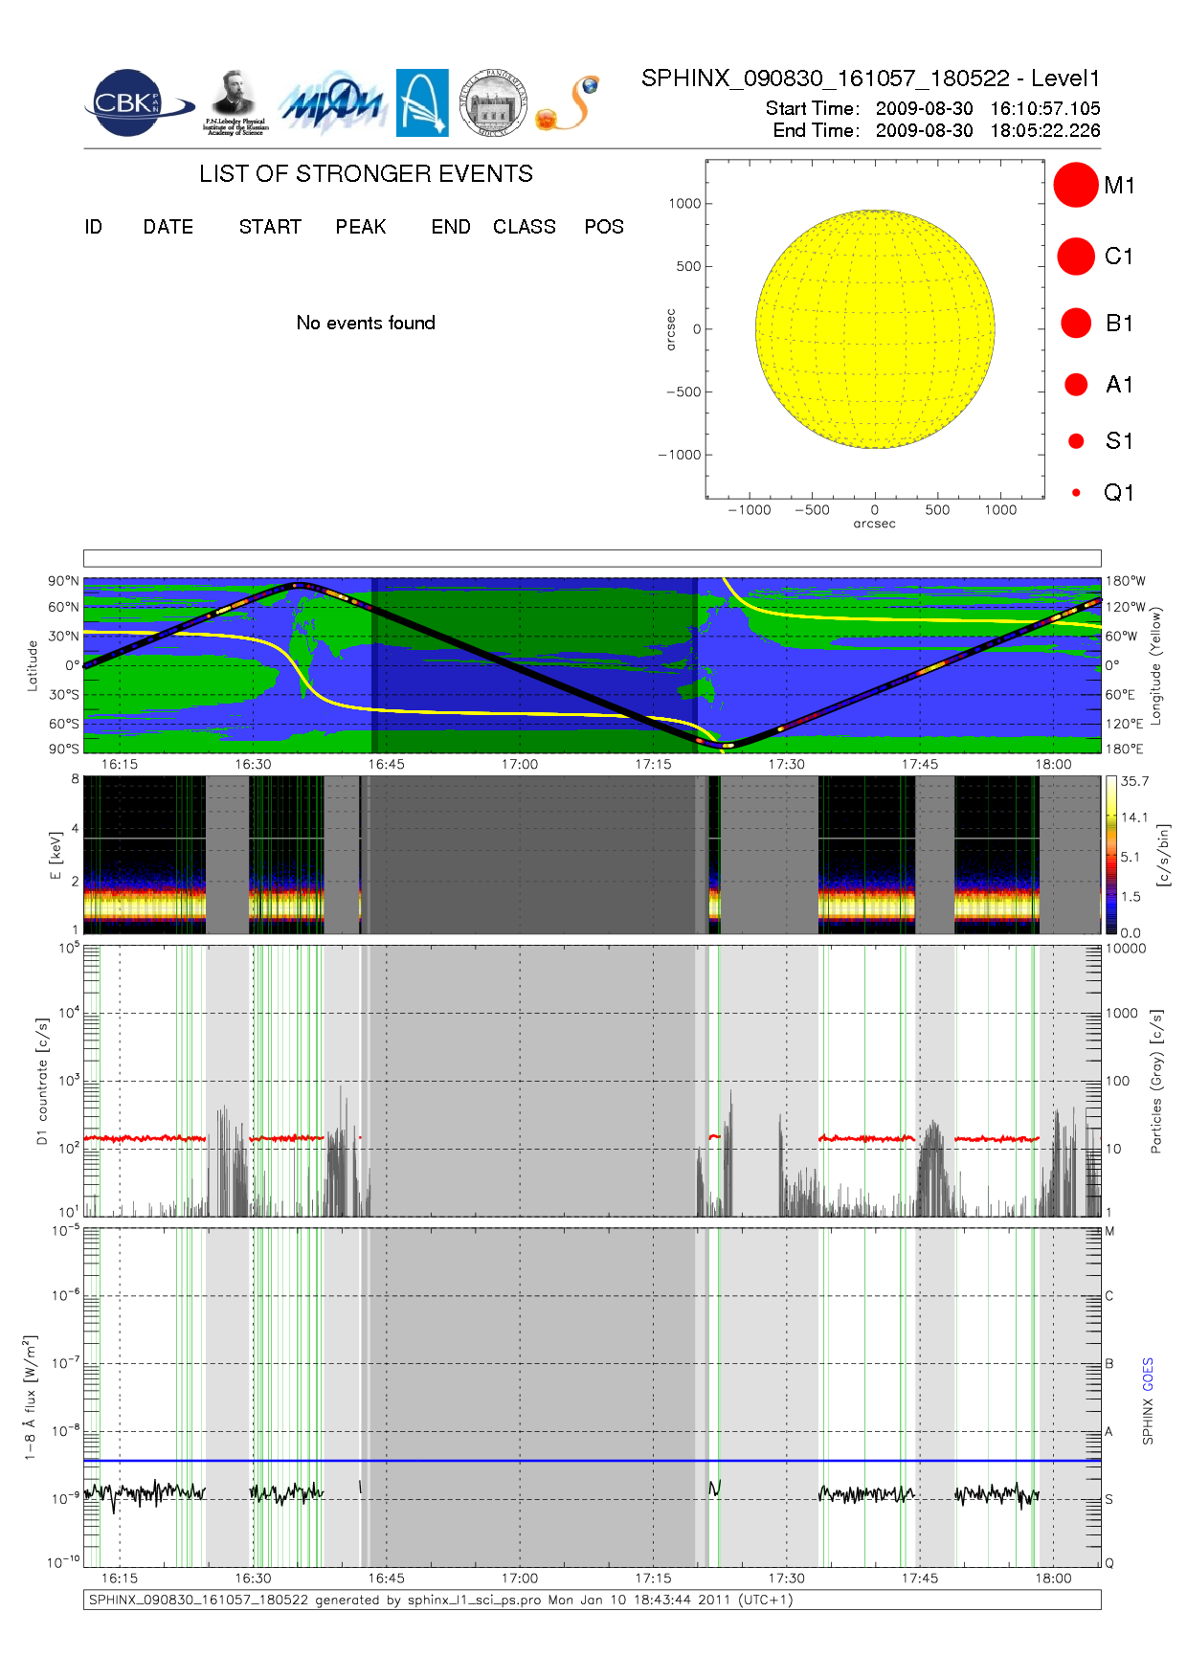The height and width of the screenshot is (1679, 1187).
Task: Click the round Specula Panormitana observatory seal
Action: tap(493, 102)
